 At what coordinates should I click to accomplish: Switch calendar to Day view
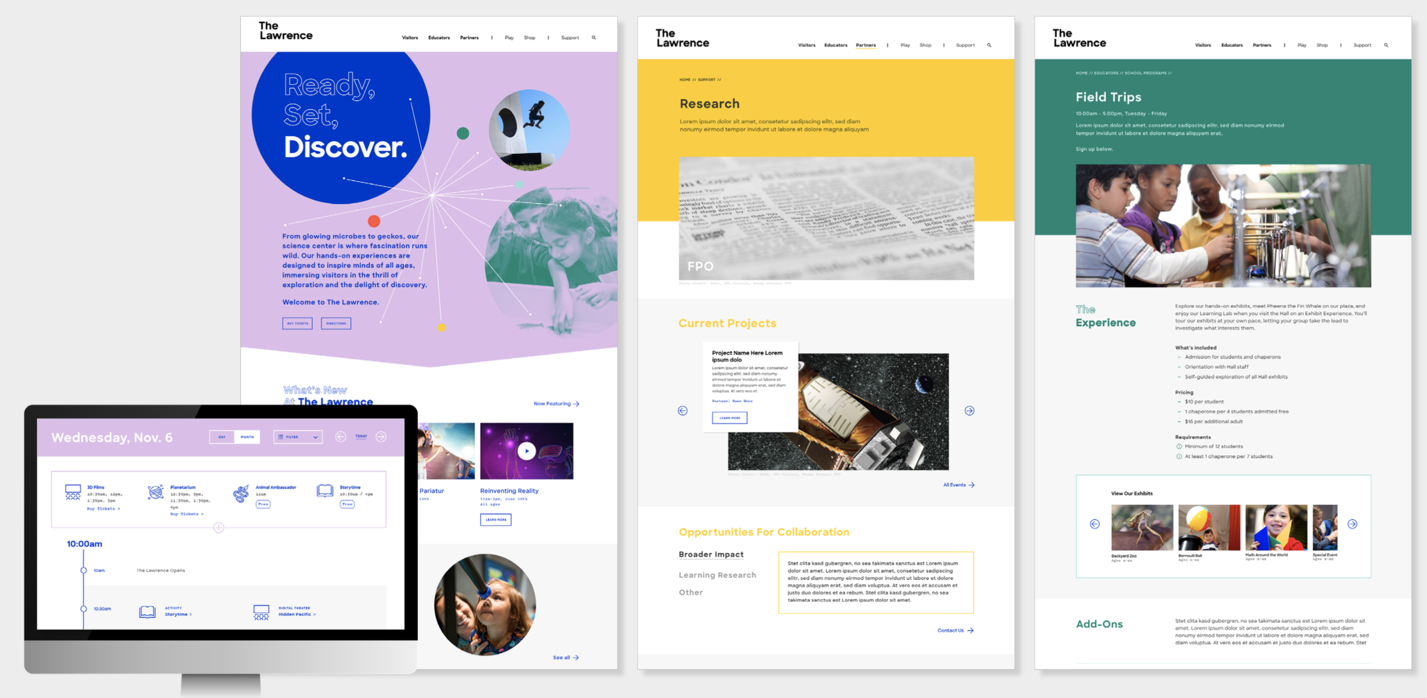tap(222, 437)
